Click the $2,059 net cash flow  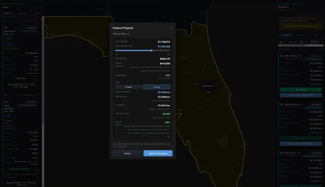tap(166, 114)
